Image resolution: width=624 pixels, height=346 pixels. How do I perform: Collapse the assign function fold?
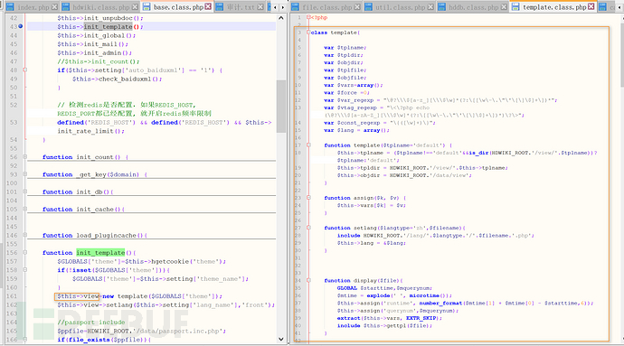308,198
